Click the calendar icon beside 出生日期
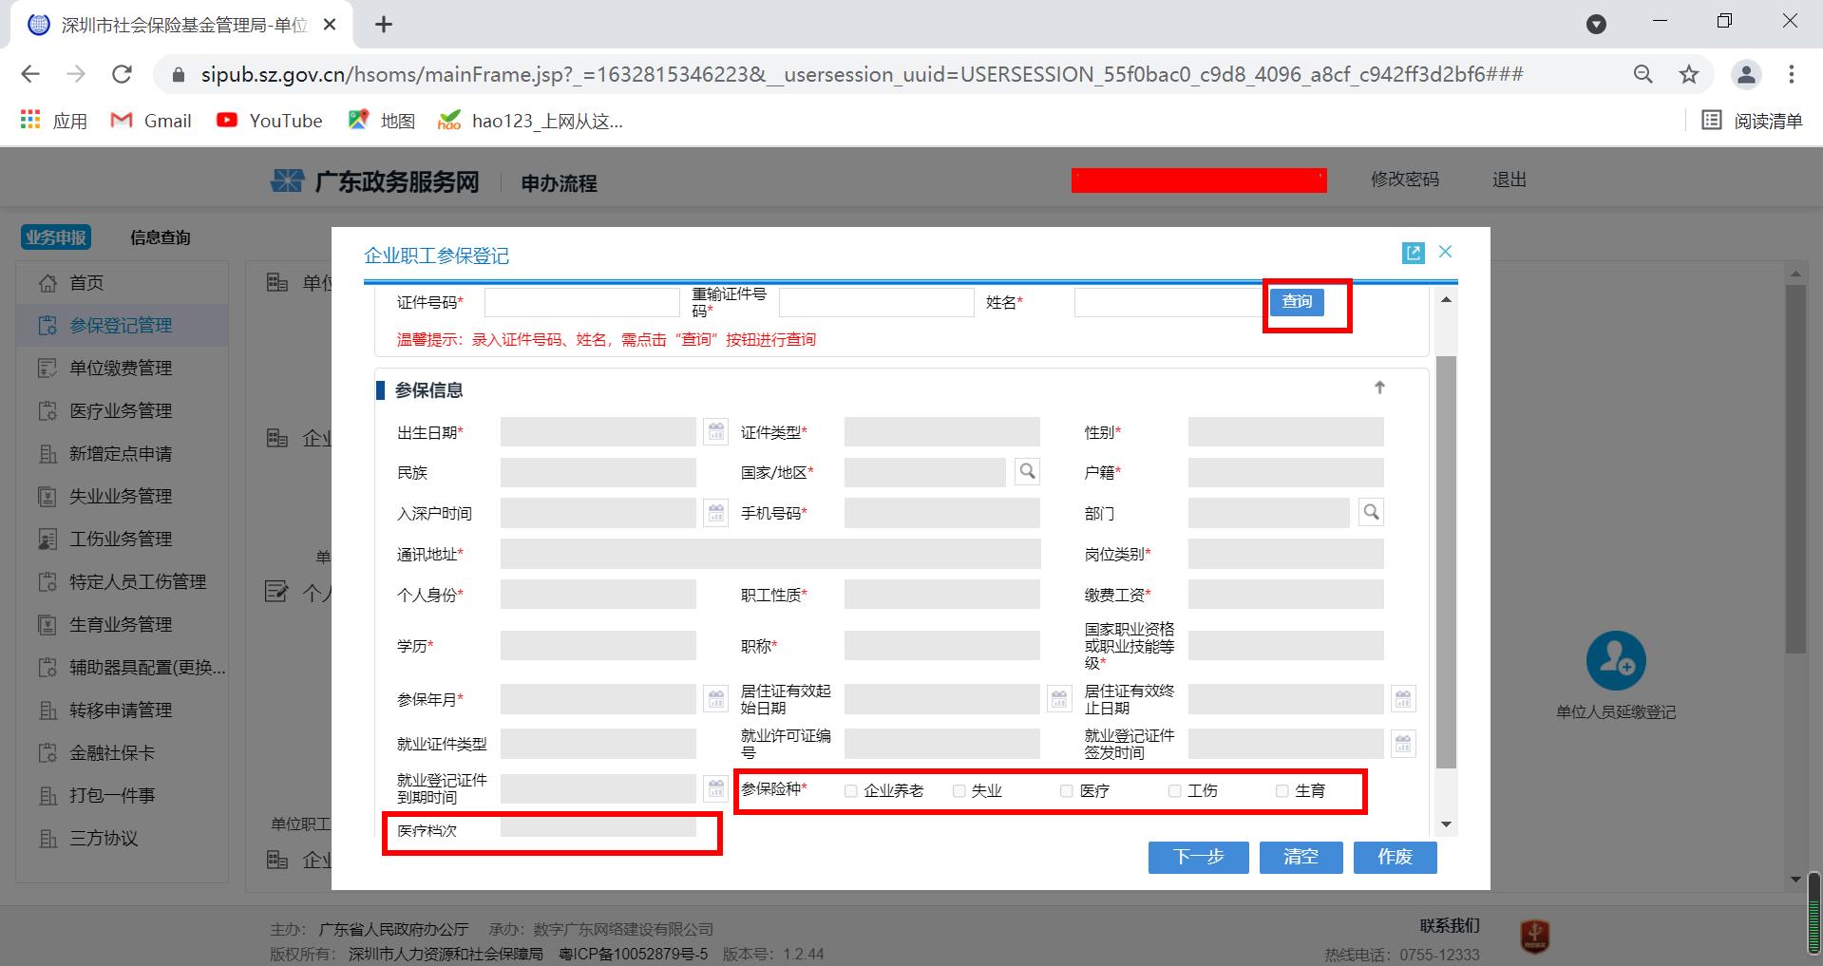1823x966 pixels. (x=714, y=431)
